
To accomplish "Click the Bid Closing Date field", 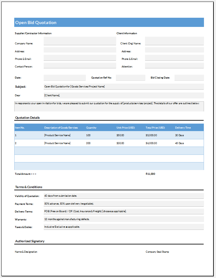I will (189, 78).
